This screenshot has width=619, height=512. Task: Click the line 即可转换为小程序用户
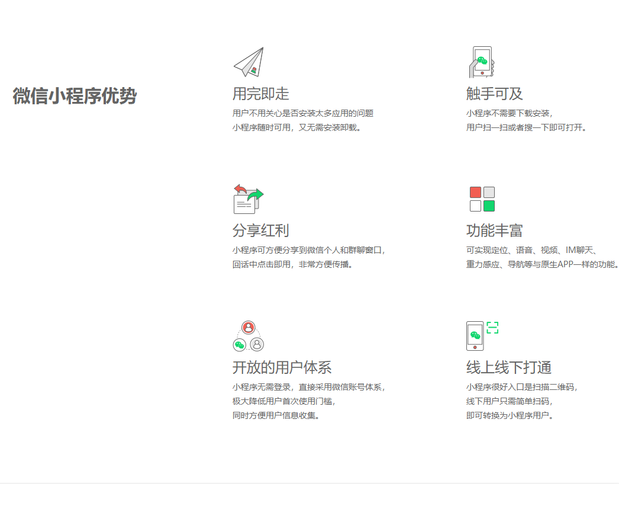coord(510,415)
